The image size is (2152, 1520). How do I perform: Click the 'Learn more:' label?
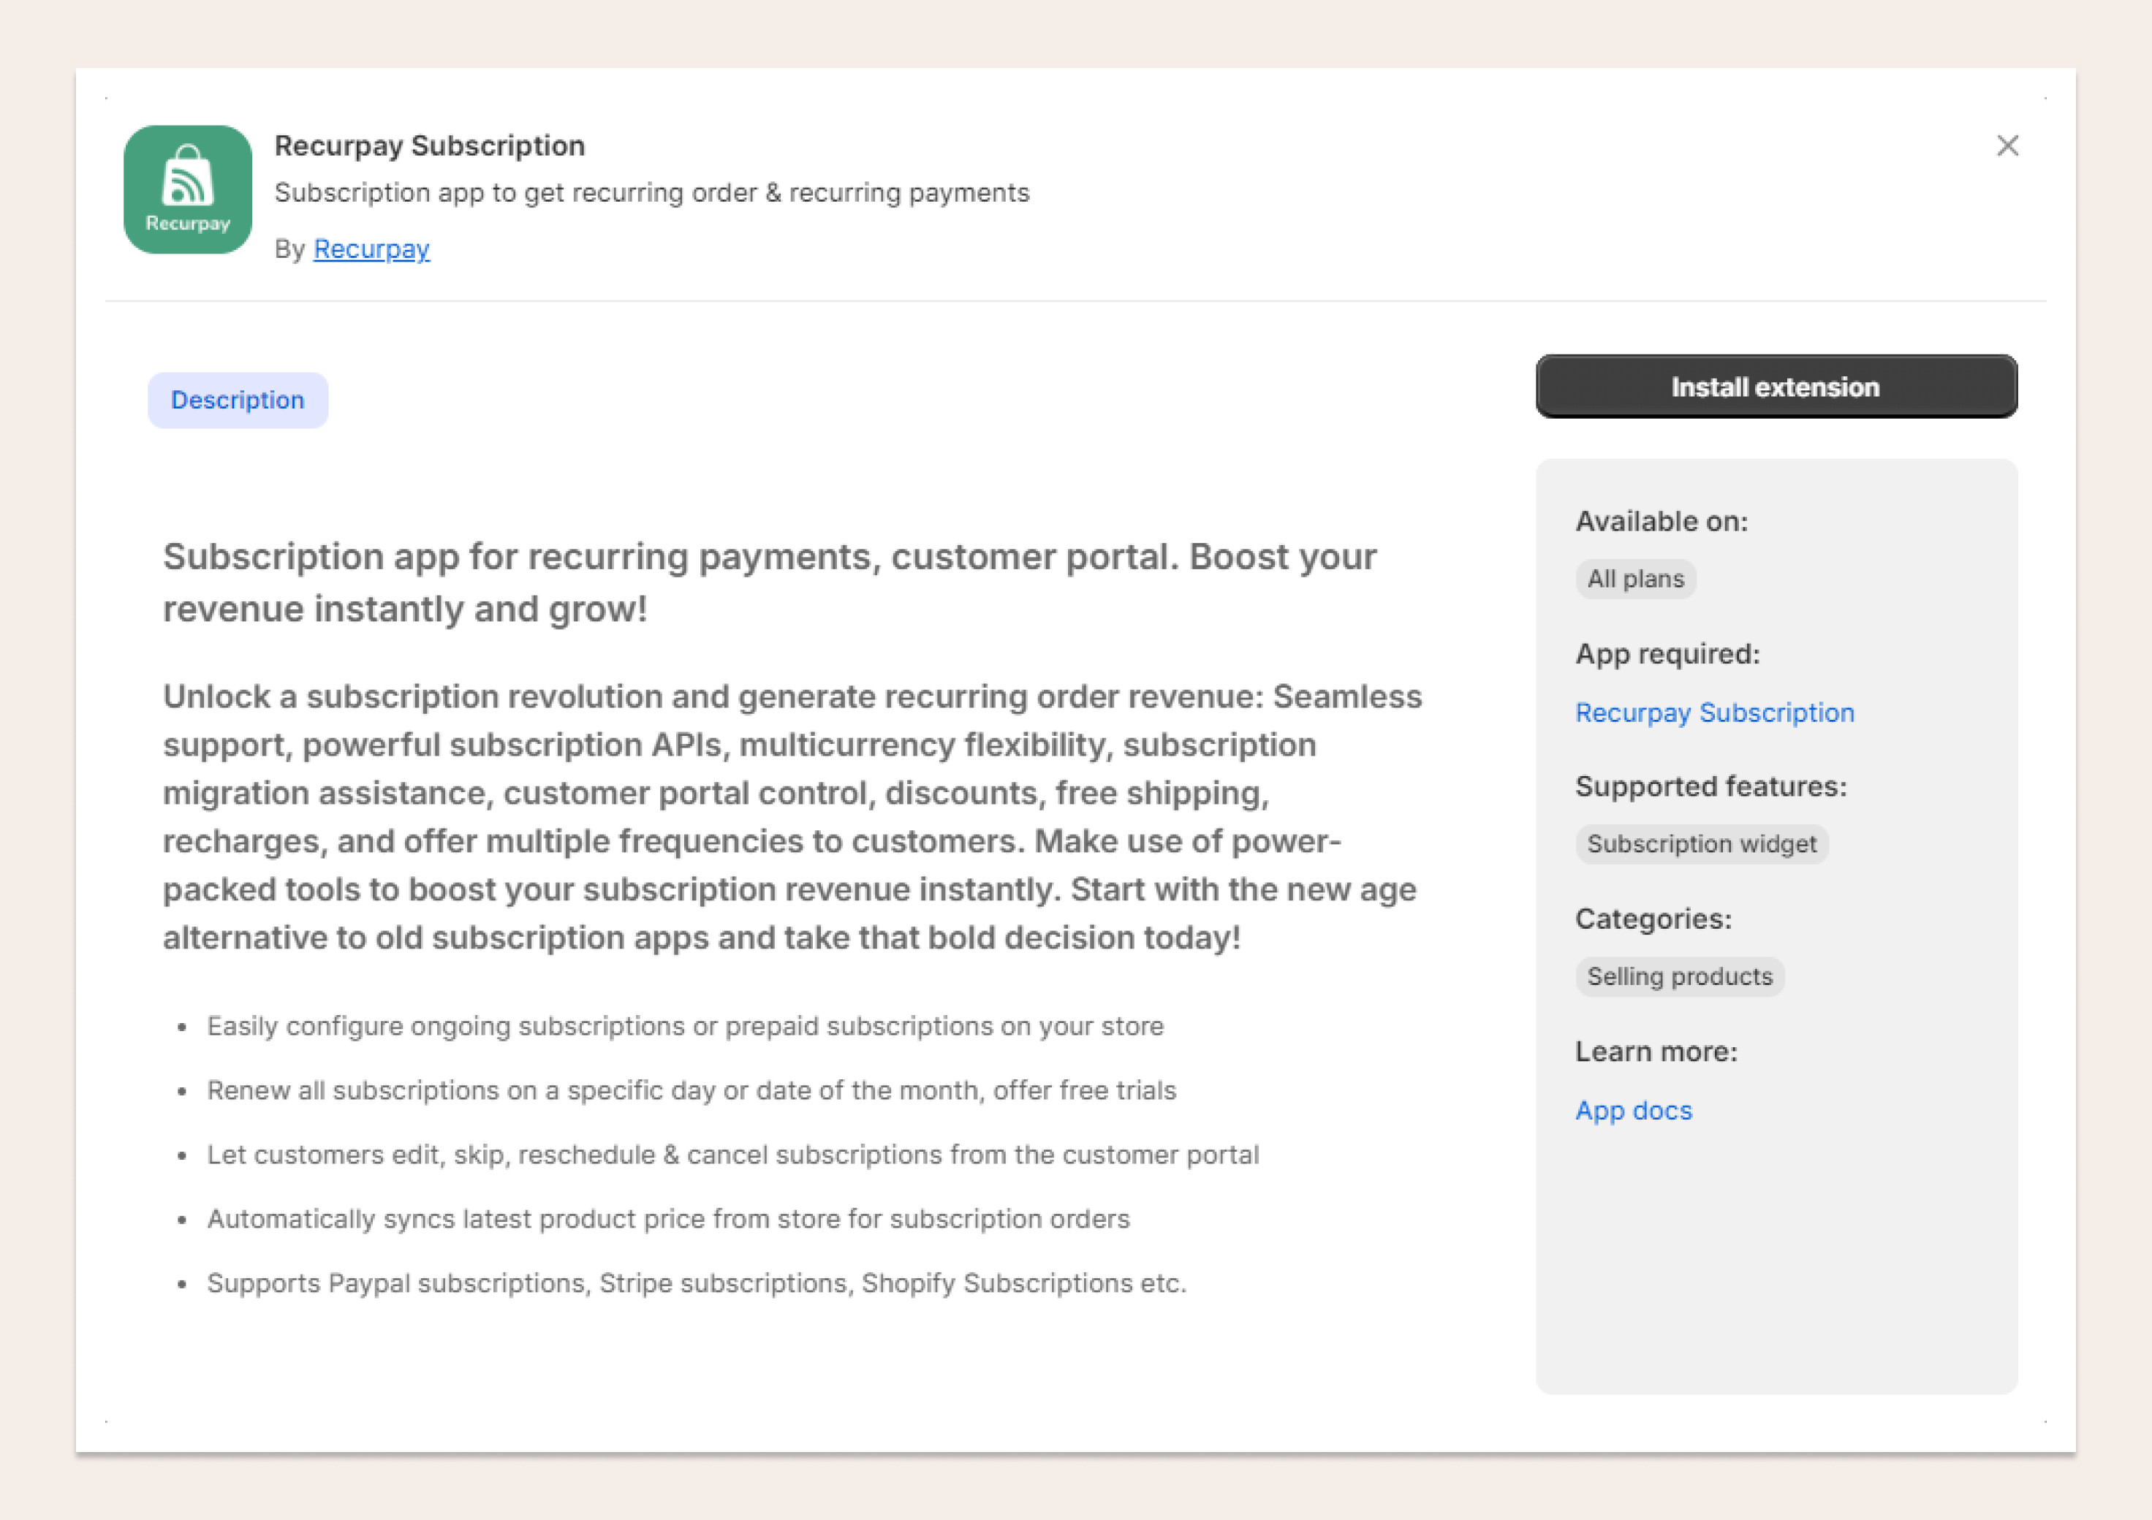tap(1656, 1052)
